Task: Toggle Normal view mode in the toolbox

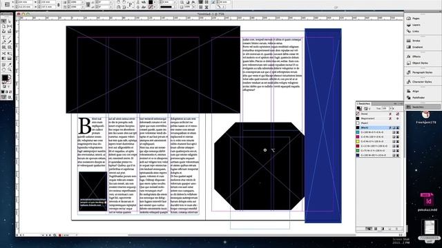Action: pyautogui.click(x=3, y=97)
